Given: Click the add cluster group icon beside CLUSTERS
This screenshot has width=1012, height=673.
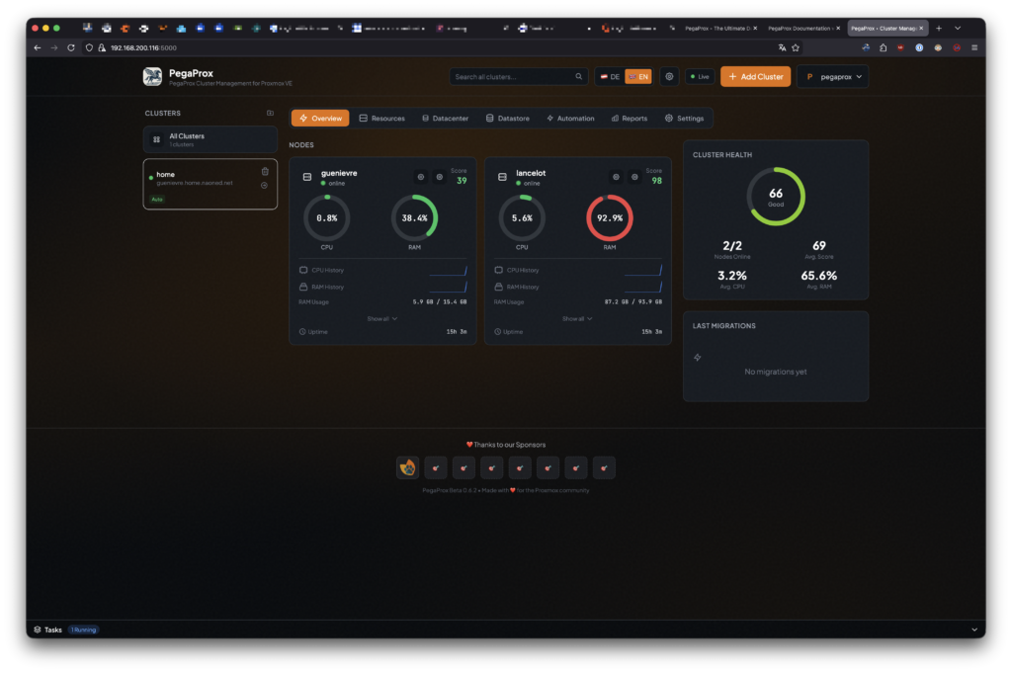Looking at the screenshot, I should (270, 114).
